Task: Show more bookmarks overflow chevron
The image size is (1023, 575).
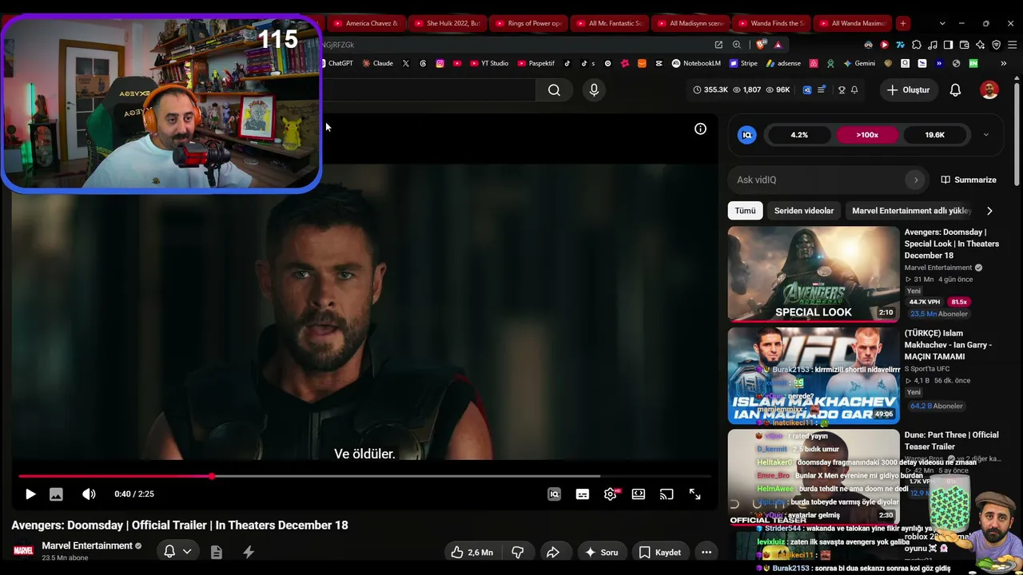Action: [x=1003, y=63]
